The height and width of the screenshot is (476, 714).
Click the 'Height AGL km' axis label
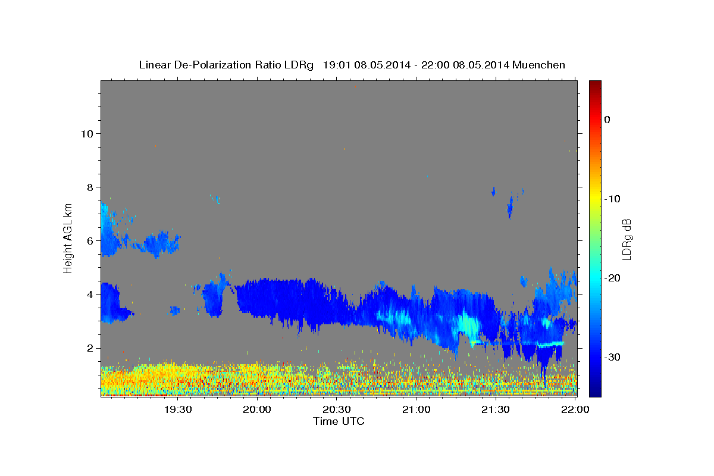68,237
